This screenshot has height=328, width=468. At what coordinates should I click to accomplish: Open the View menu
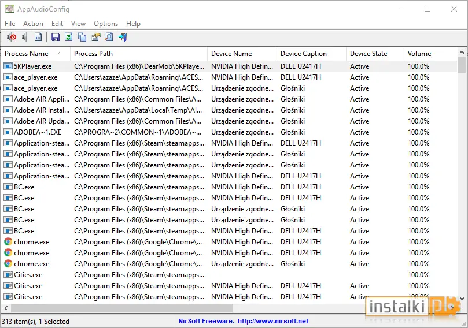pos(78,24)
